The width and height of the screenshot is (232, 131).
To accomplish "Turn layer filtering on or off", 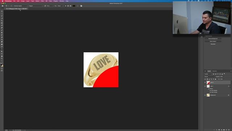I will click(224, 74).
